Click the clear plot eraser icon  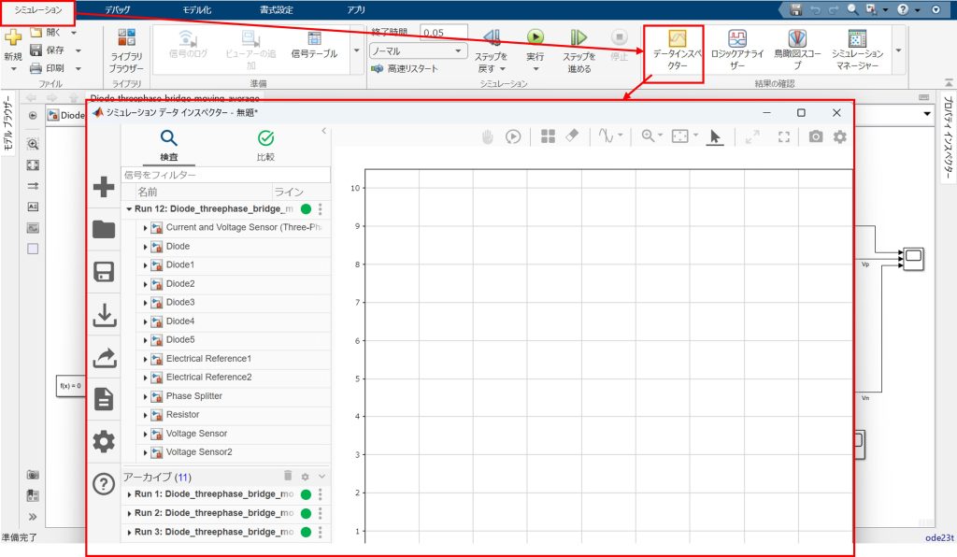573,136
